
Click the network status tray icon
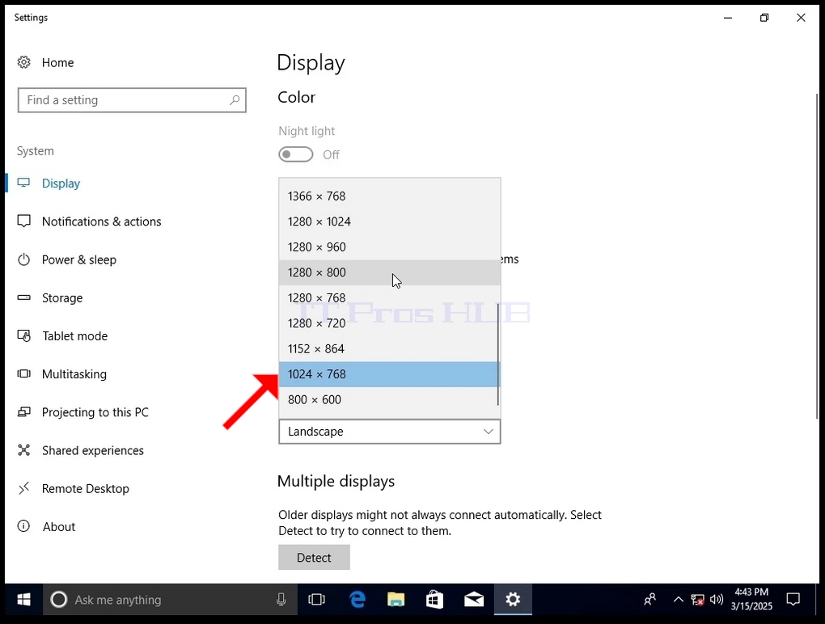tap(698, 599)
